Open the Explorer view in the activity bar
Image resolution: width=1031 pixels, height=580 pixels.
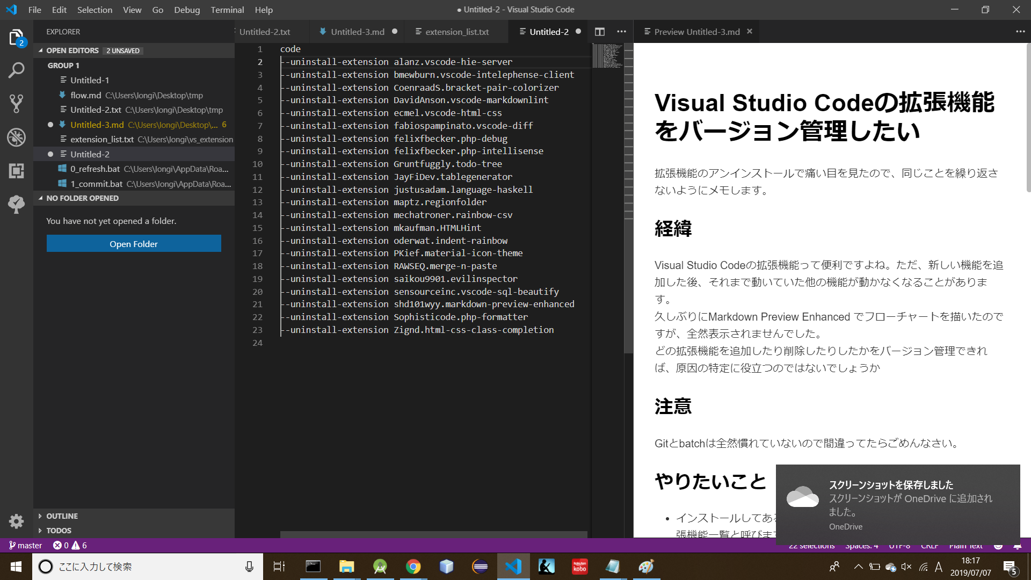[16, 37]
